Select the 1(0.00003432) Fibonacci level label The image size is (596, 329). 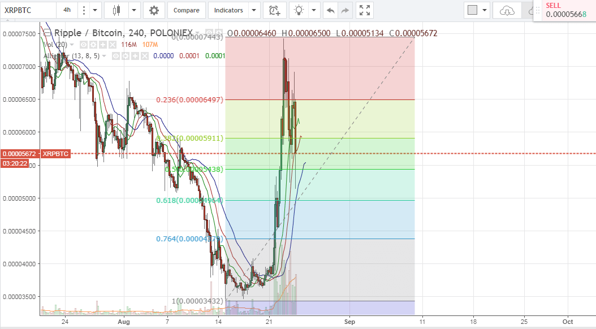click(197, 301)
